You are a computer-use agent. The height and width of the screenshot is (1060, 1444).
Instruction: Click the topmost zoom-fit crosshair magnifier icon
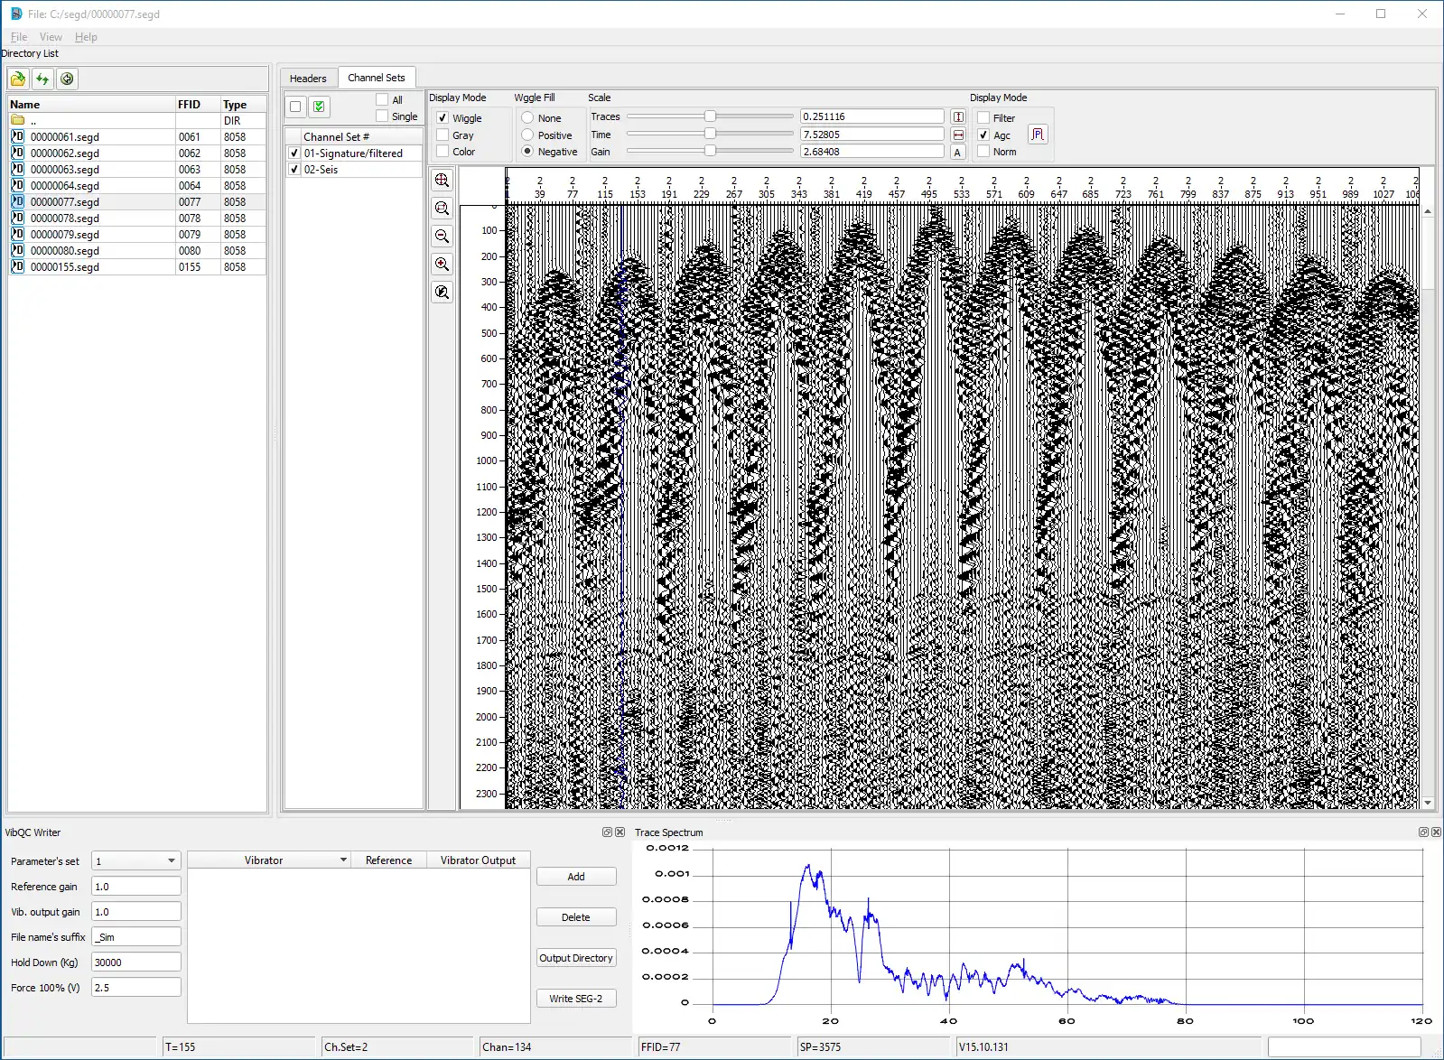point(442,181)
